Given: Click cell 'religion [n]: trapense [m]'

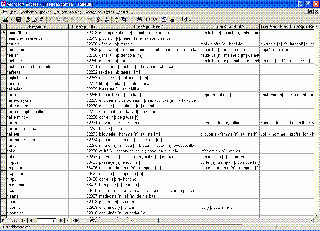Looking at the screenshot, I should click(x=148, y=173).
